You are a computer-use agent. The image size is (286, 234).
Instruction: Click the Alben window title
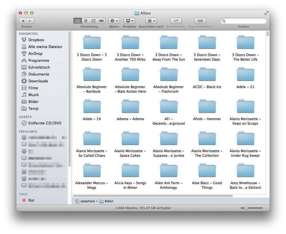[x=143, y=13]
